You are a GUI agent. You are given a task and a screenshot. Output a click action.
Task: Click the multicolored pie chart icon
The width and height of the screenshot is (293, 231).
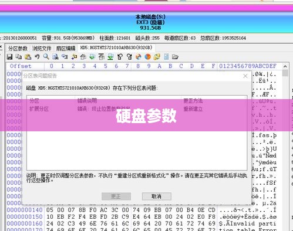[139, 57]
